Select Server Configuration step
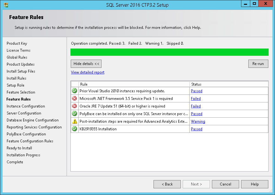Screen dimensions: 275x195 click(x=24, y=113)
